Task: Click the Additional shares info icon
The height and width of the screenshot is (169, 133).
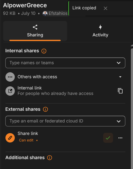Action: point(50,158)
